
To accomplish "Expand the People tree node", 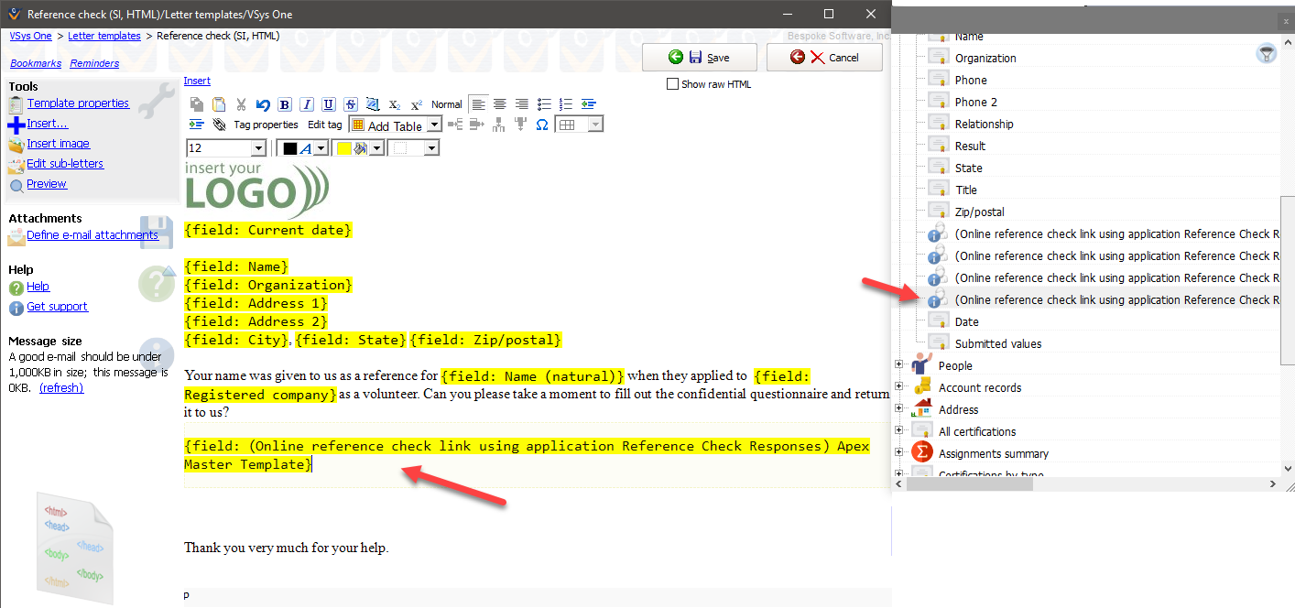I will tap(898, 364).
